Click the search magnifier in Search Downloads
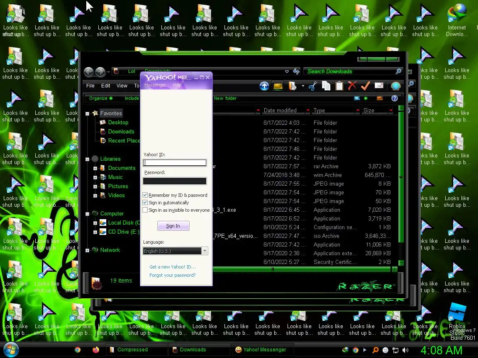Screen dimensions: 478x358 pos(398,71)
